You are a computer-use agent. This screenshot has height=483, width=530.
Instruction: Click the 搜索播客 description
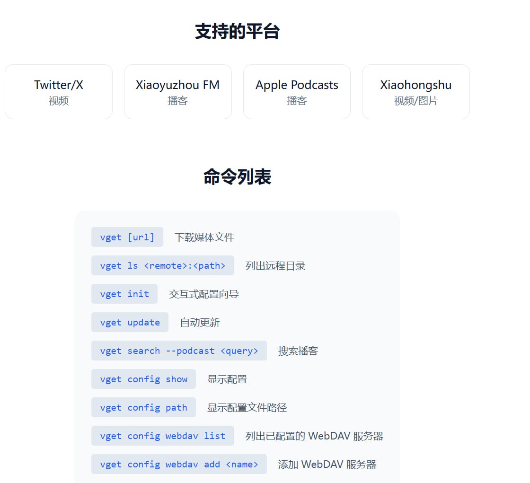[x=298, y=351]
